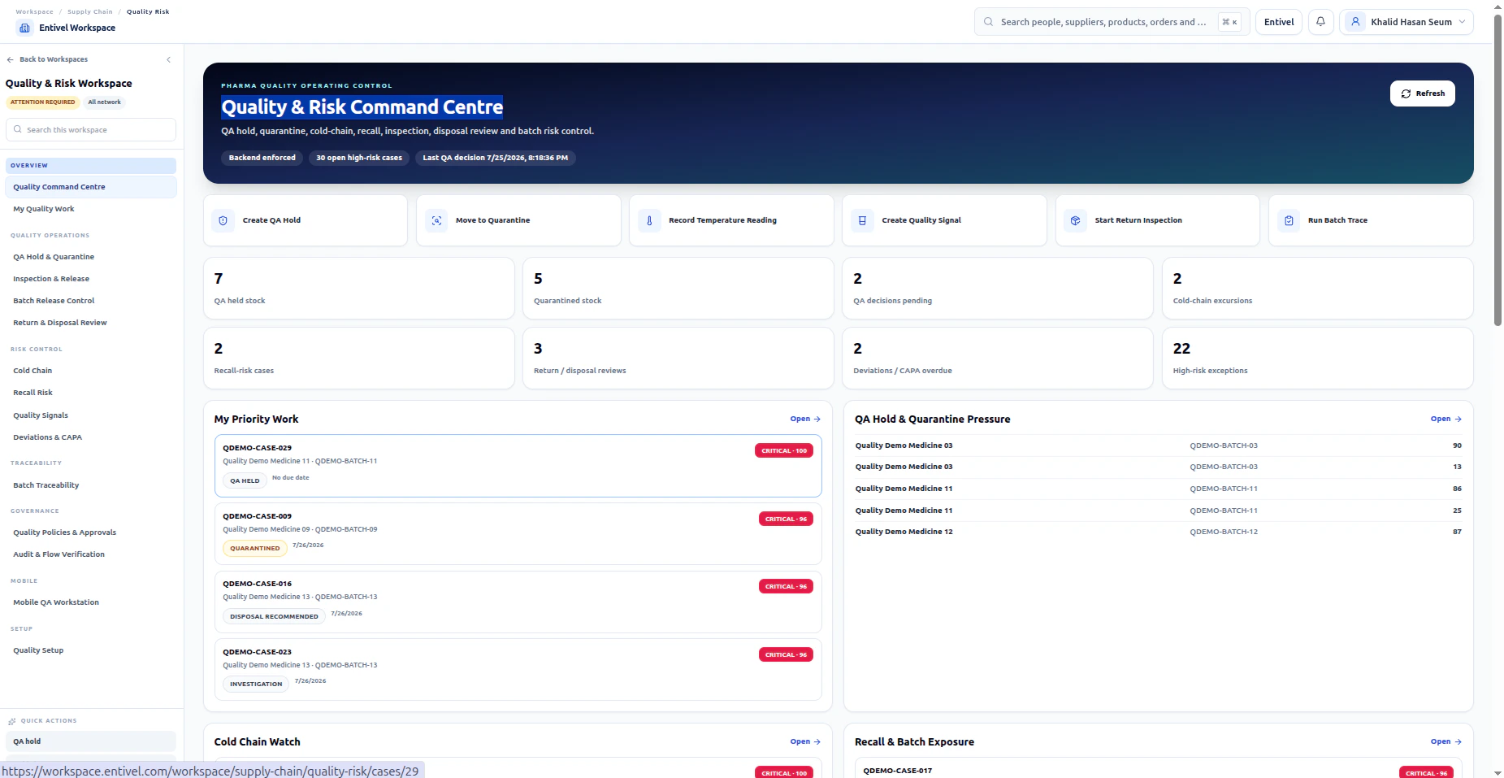Image resolution: width=1504 pixels, height=778 pixels.
Task: Open Quality Setup in sidebar
Action: pyautogui.click(x=91, y=650)
